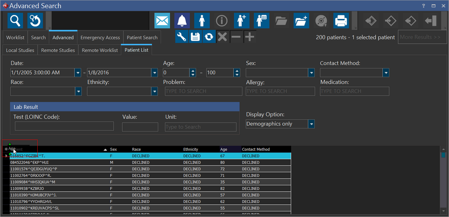
Task: Click the printer icon
Action: point(341,21)
